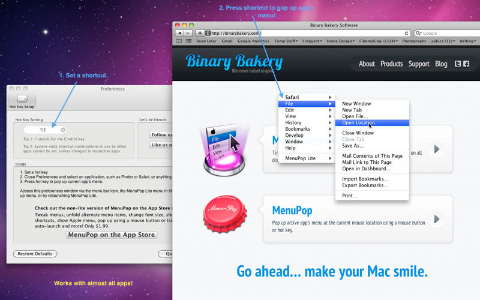Expand the Window submenu in popup menu

pos(307,142)
